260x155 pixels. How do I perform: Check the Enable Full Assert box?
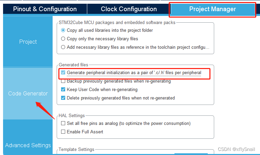click(x=63, y=132)
